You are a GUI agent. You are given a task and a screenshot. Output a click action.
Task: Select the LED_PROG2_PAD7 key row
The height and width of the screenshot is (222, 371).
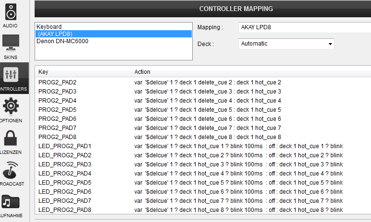[203, 201]
